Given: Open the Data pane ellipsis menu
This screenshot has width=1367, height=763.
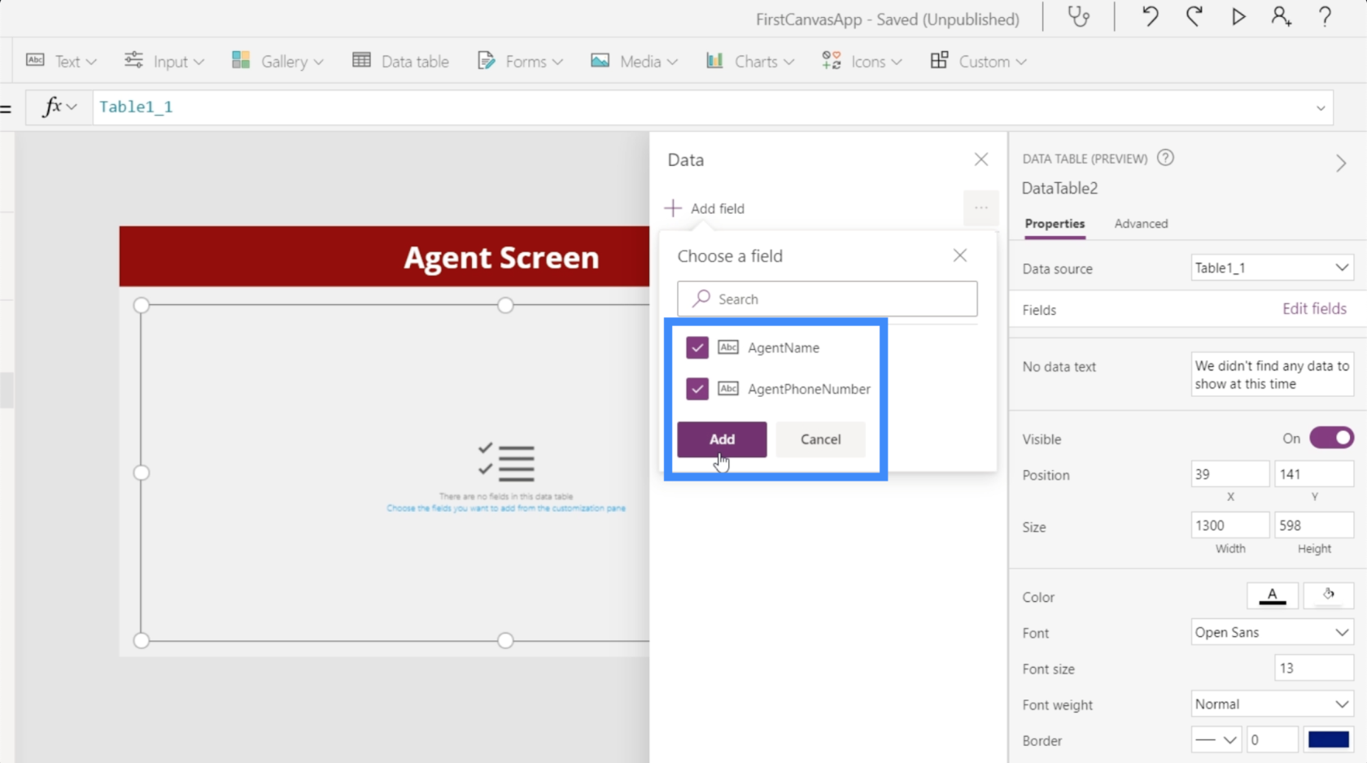Looking at the screenshot, I should click(981, 208).
